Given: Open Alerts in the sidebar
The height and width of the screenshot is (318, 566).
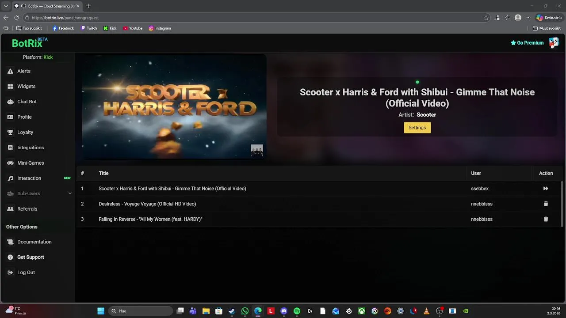Looking at the screenshot, I should pyautogui.click(x=24, y=71).
